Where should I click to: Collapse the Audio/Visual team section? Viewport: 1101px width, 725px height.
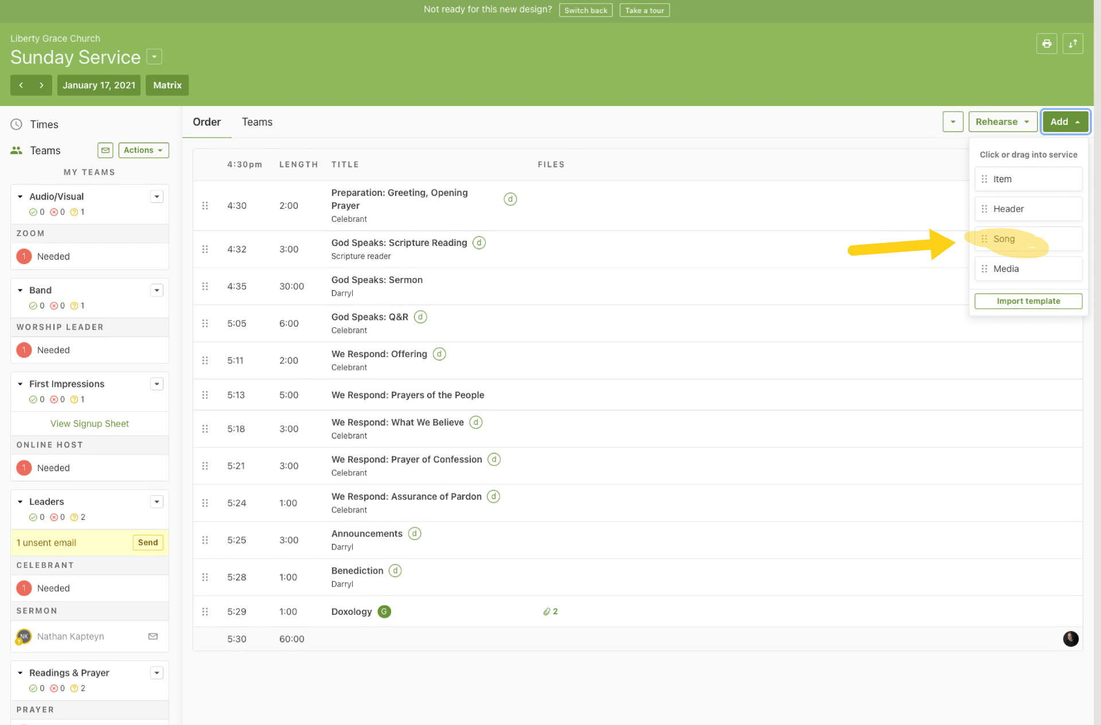(20, 197)
